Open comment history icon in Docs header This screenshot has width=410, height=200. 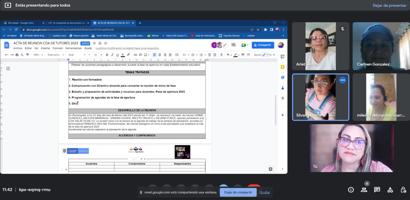pyautogui.click(x=233, y=45)
